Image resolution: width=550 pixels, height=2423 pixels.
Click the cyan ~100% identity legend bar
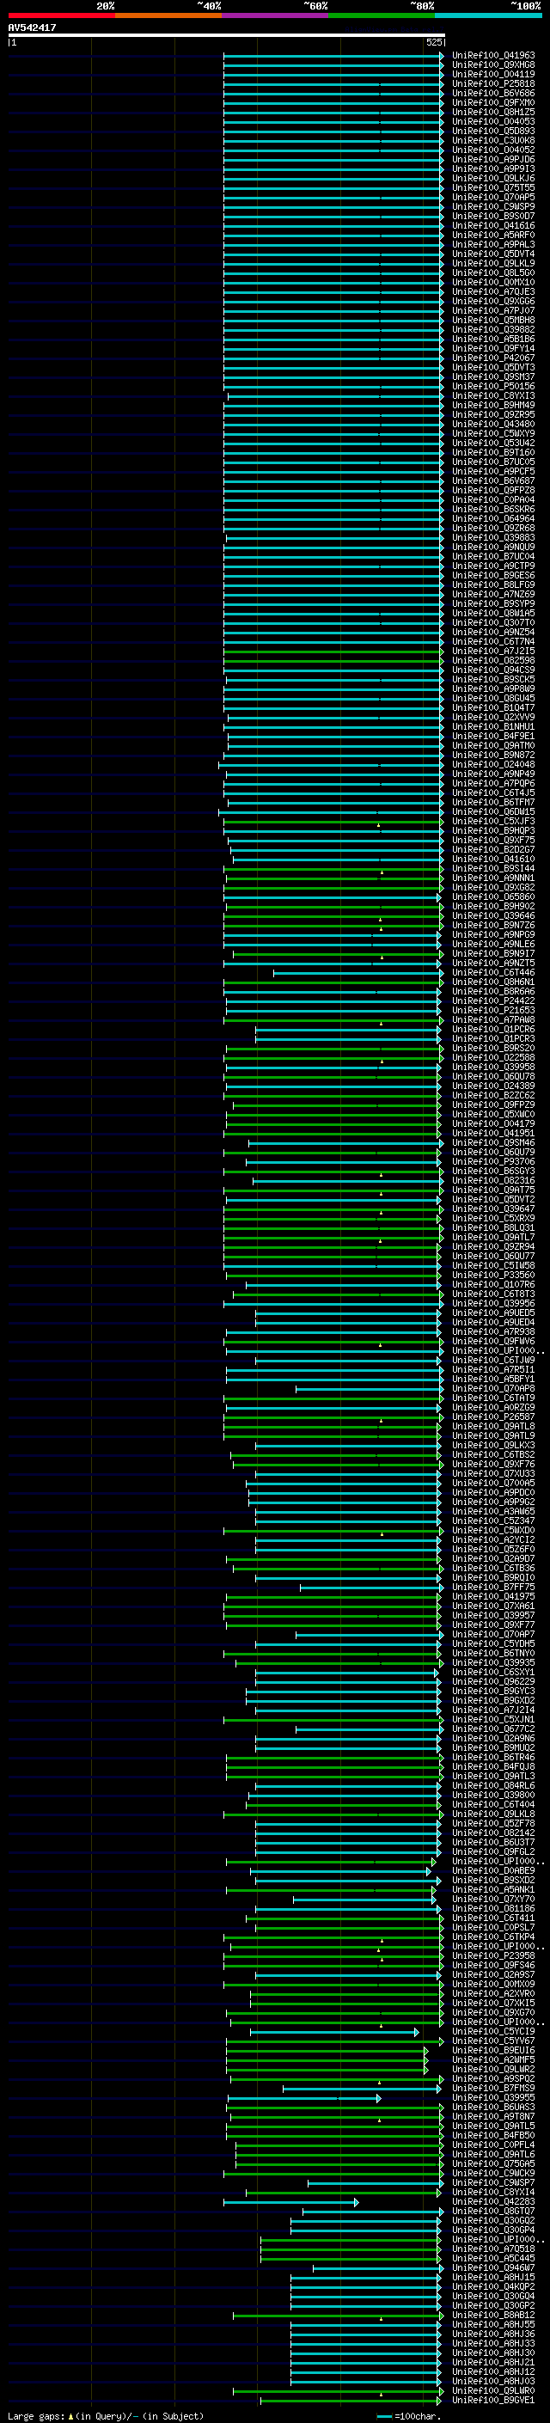tap(488, 15)
